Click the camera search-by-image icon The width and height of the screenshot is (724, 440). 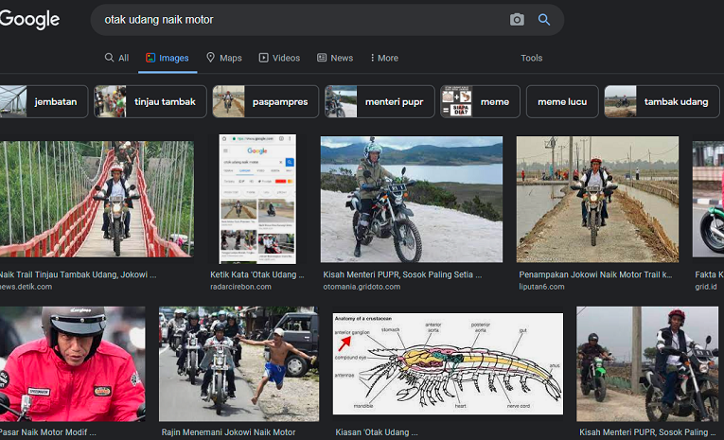pyautogui.click(x=517, y=20)
